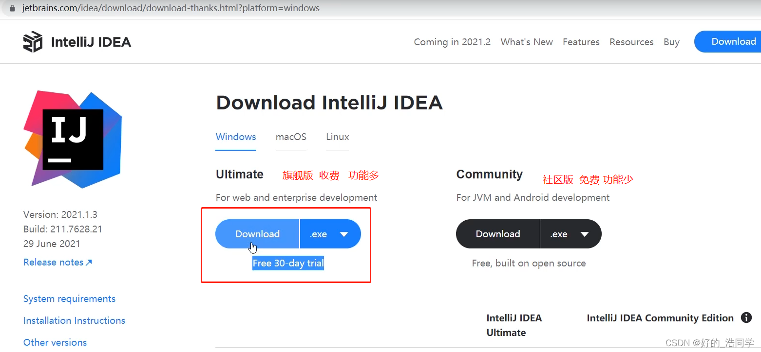Download the Ultimate edition
Image resolution: width=761 pixels, height=352 pixels.
257,234
